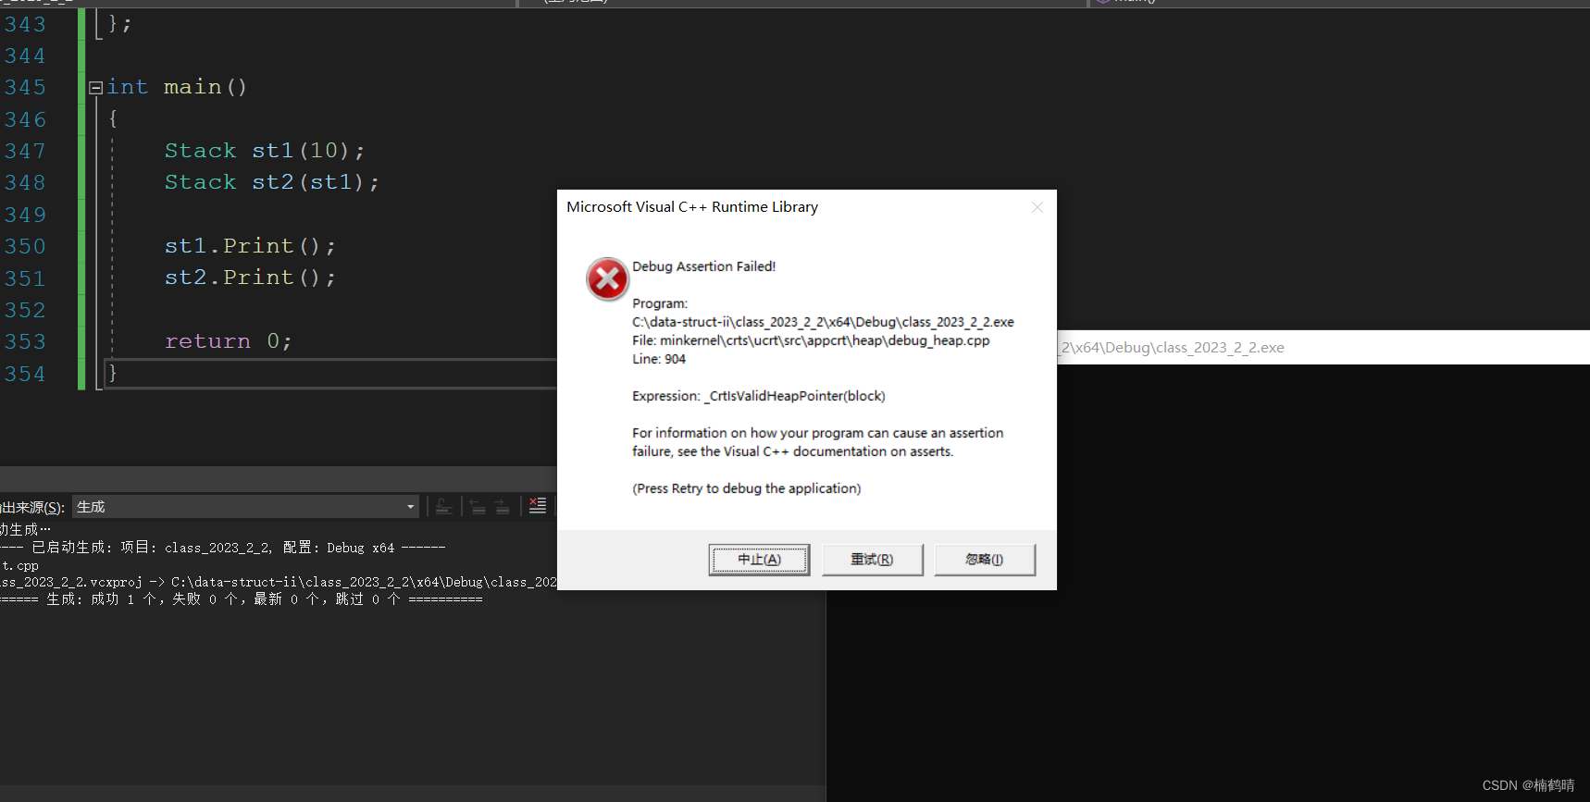This screenshot has width=1590, height=802.
Task: Click the Find Message in Code icon
Action: click(x=444, y=506)
